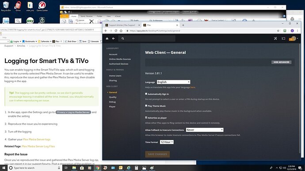Open Online Media Sources settings
Image resolution: width=305 pixels, height=171 pixels.
pos(120,59)
